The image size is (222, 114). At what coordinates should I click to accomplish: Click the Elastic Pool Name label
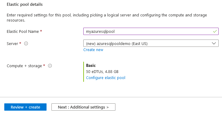point(23,32)
